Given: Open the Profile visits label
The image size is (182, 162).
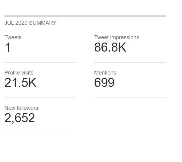Looking at the screenshot, I should point(19,73).
